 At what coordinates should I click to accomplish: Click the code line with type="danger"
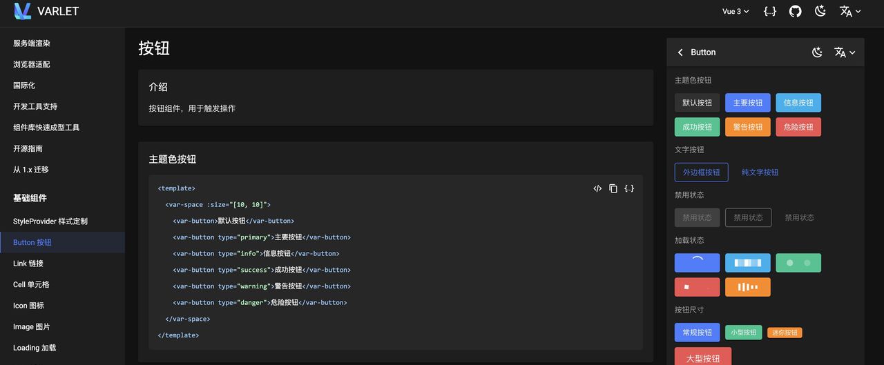click(x=260, y=302)
